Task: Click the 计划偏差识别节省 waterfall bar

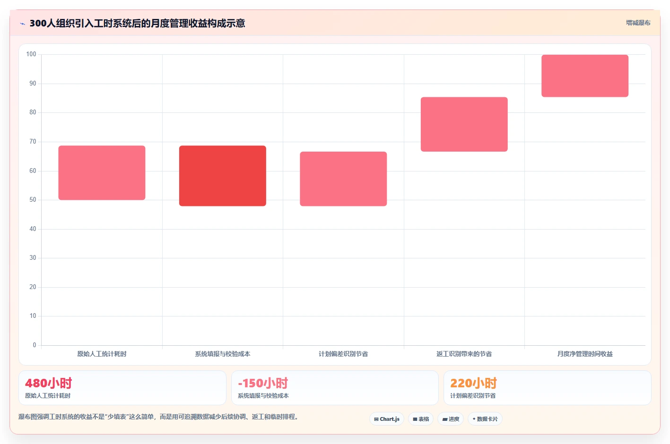Action: [343, 179]
